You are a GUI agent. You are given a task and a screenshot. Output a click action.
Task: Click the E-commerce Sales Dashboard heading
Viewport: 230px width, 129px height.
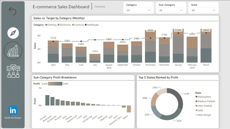pyautogui.click(x=61, y=7)
